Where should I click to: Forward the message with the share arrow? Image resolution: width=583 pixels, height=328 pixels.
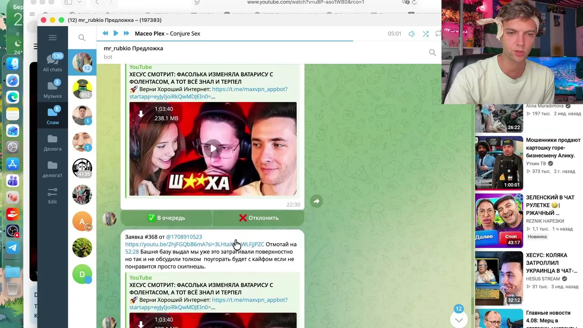316,201
